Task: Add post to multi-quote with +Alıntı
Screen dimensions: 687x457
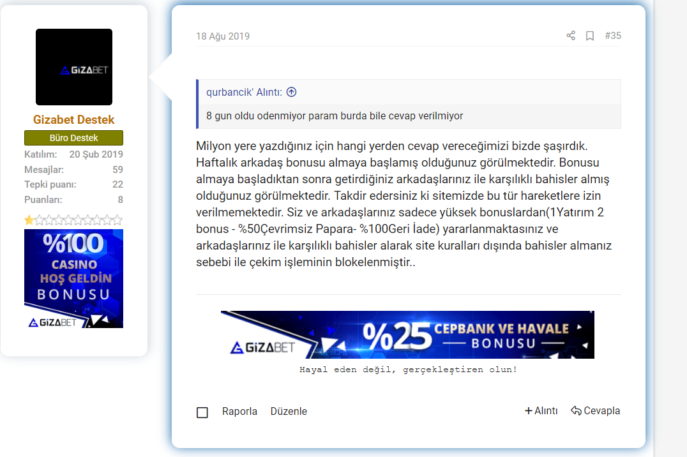Action: coord(541,410)
